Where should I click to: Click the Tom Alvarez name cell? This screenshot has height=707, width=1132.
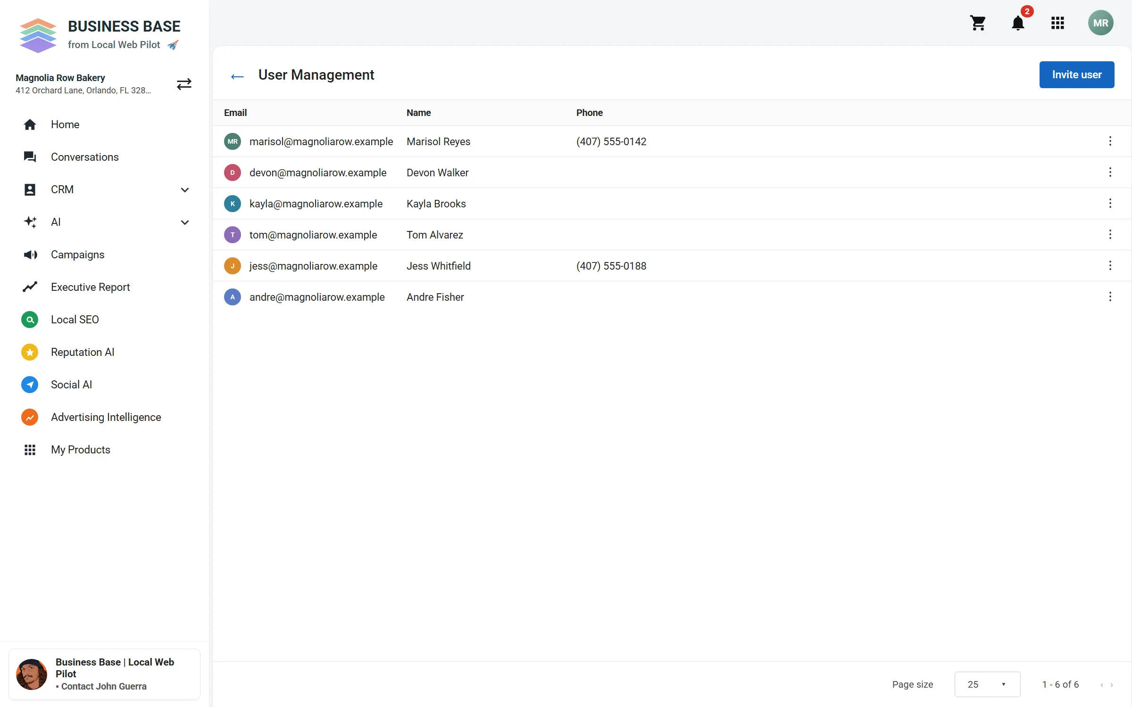point(434,235)
